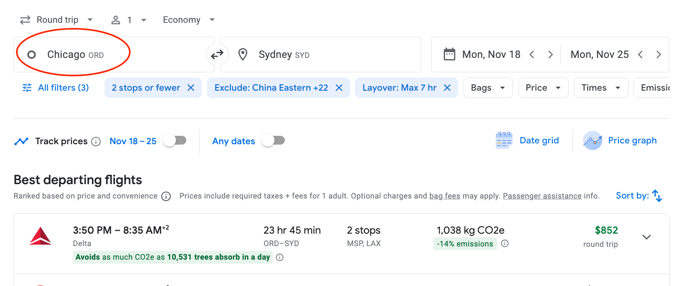Screen dimensions: 681x286
Task: Click info icon after trees absorb text
Action: tap(280, 257)
